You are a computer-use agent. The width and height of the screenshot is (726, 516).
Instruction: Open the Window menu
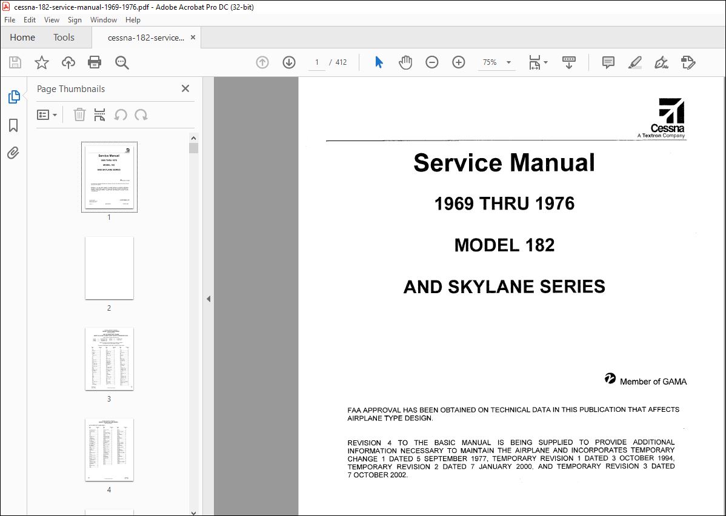coord(103,20)
